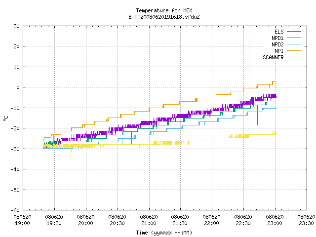Image resolution: width=316 pixels, height=237 pixels.
Task: Pick the purple ELS legend line sample
Action: click(x=294, y=32)
